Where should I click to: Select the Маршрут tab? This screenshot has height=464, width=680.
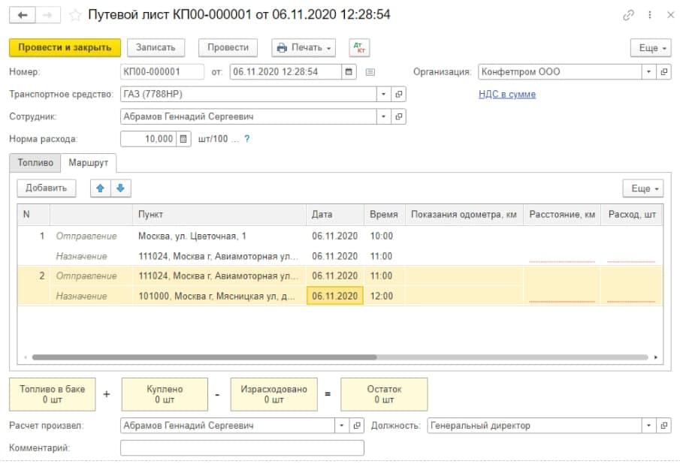tap(89, 163)
